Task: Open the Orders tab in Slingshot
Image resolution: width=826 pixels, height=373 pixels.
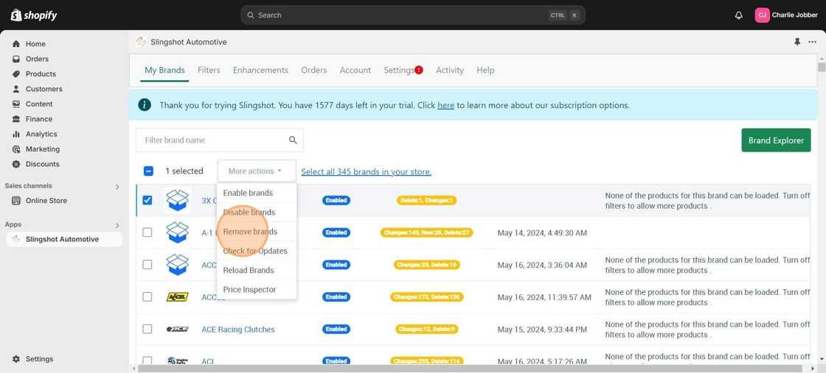Action: click(314, 70)
